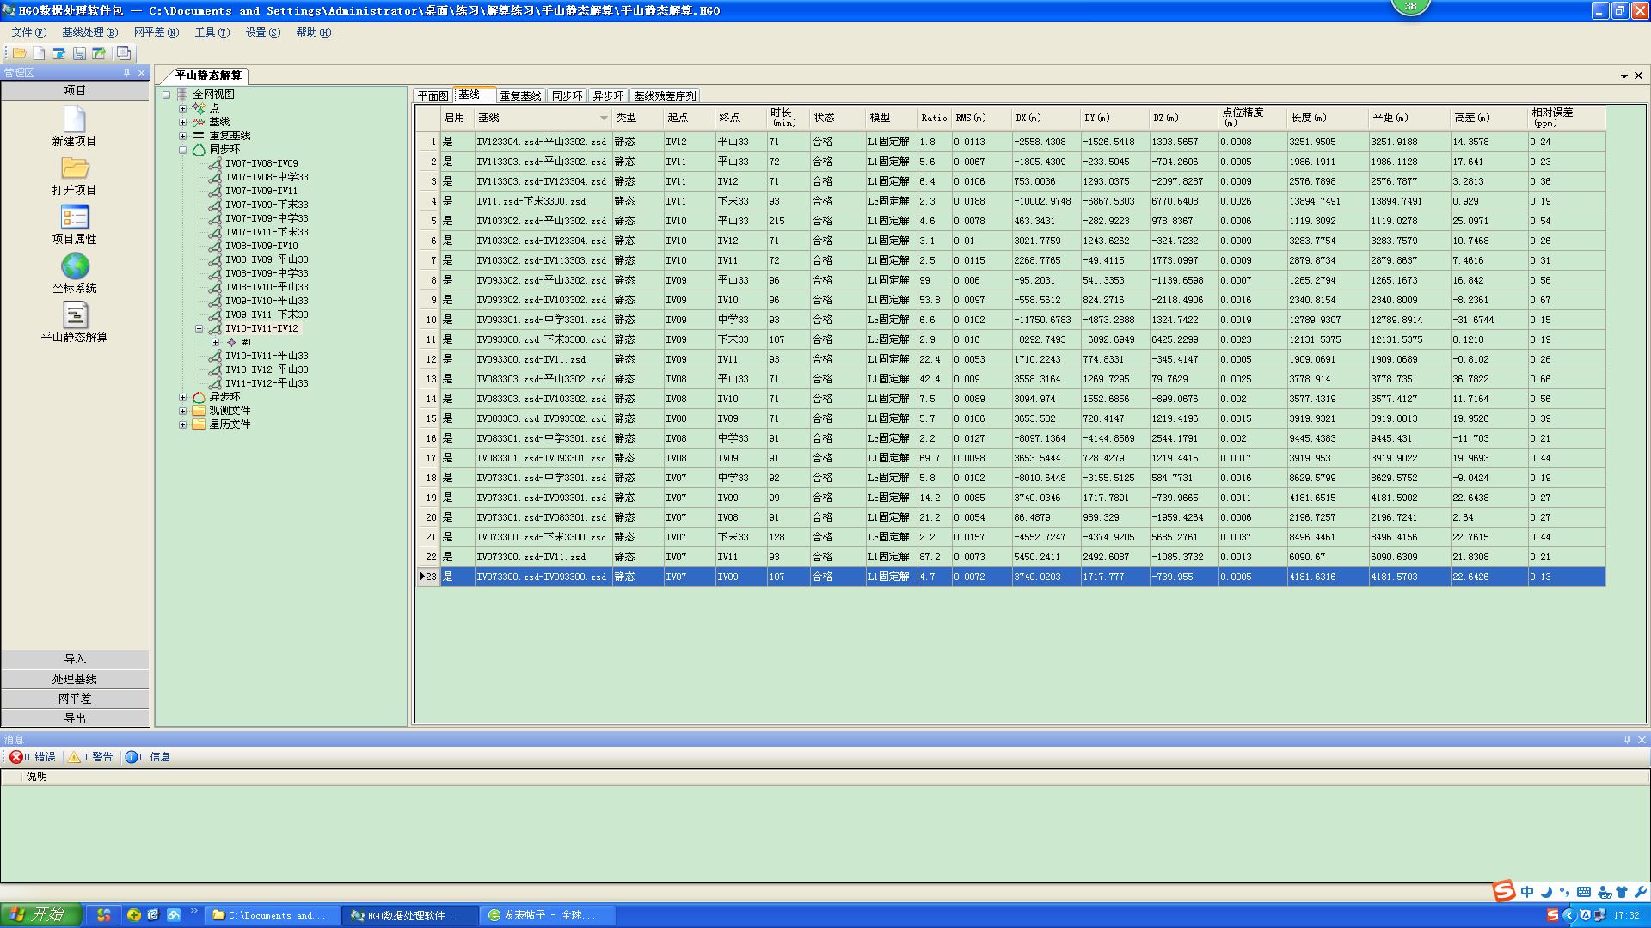
Task: Click the Windows 开始 start button
Action: tap(41, 915)
